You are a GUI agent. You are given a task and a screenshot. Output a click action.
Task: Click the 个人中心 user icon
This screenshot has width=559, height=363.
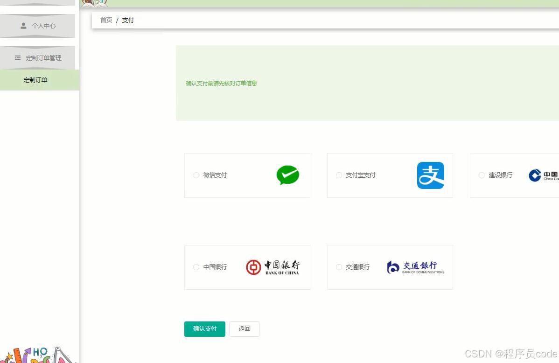pyautogui.click(x=23, y=26)
